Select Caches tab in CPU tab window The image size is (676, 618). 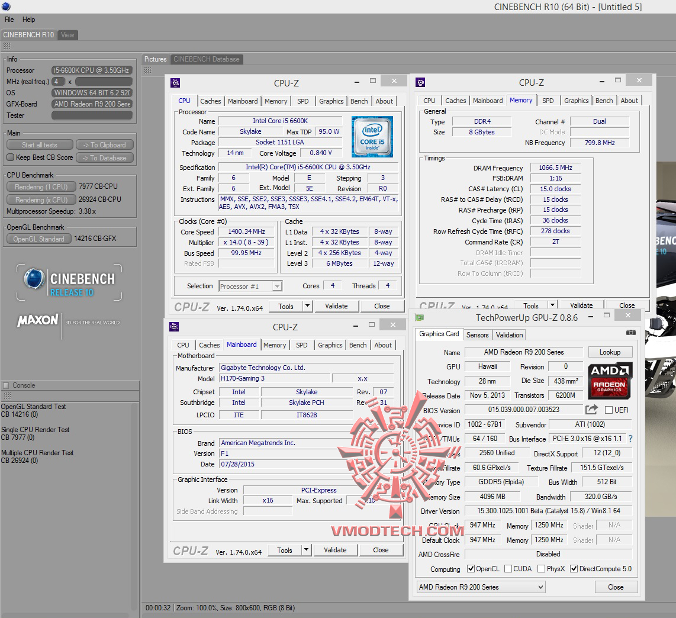click(x=210, y=101)
